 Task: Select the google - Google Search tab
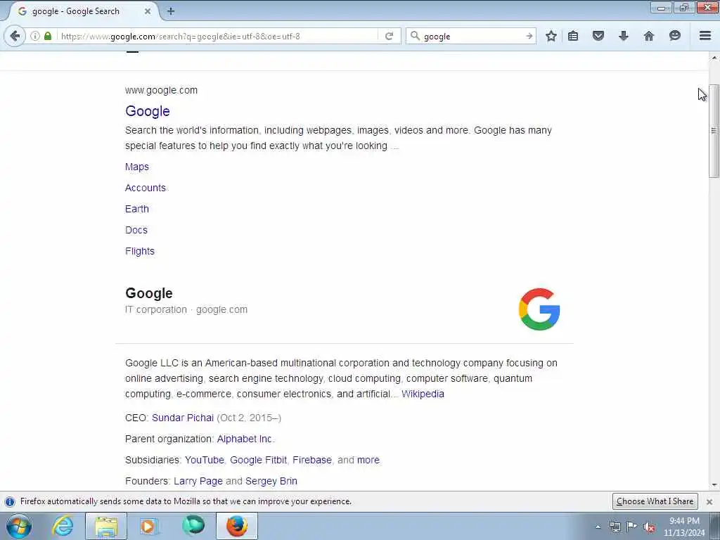83,11
